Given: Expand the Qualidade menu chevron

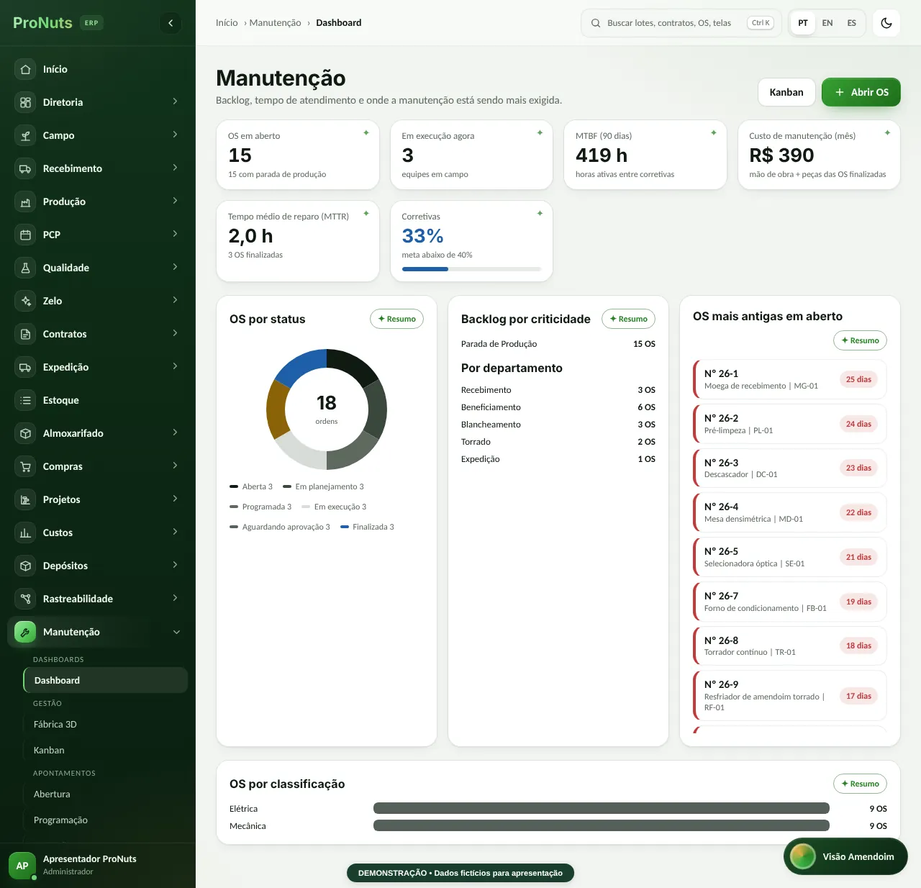Looking at the screenshot, I should click(x=175, y=267).
